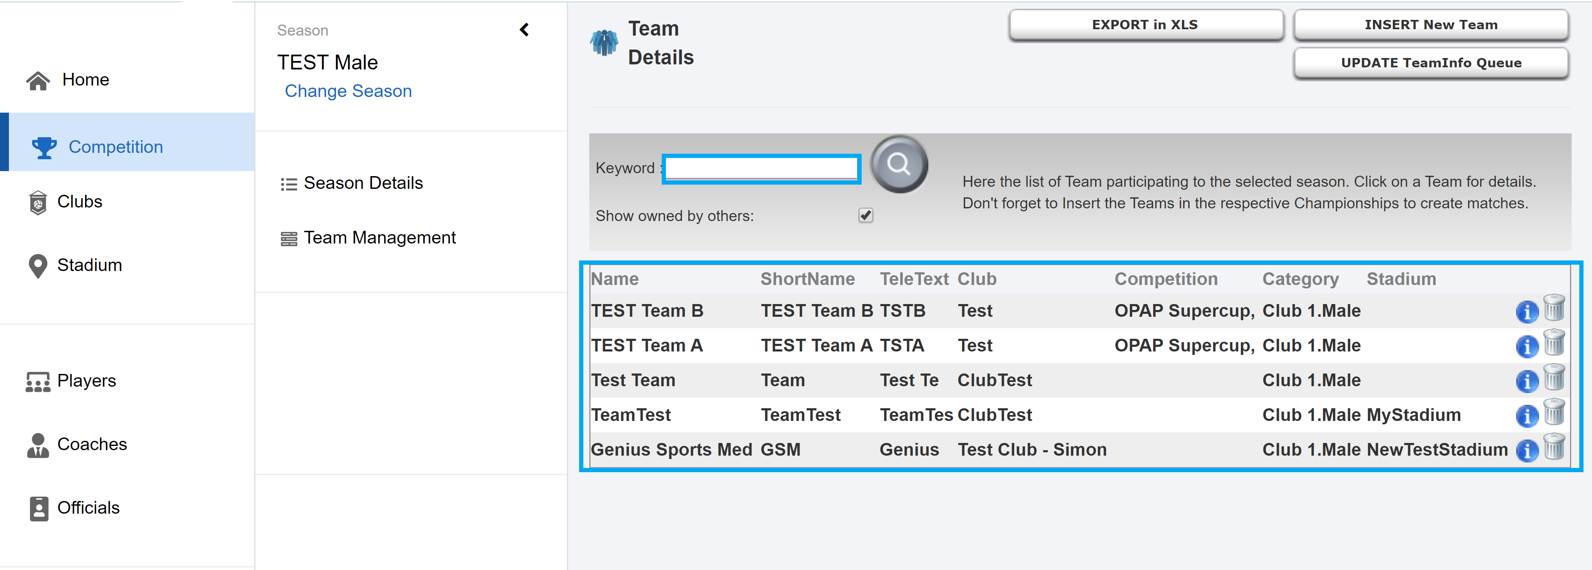
Task: Click the magnifier search icon
Action: (899, 164)
